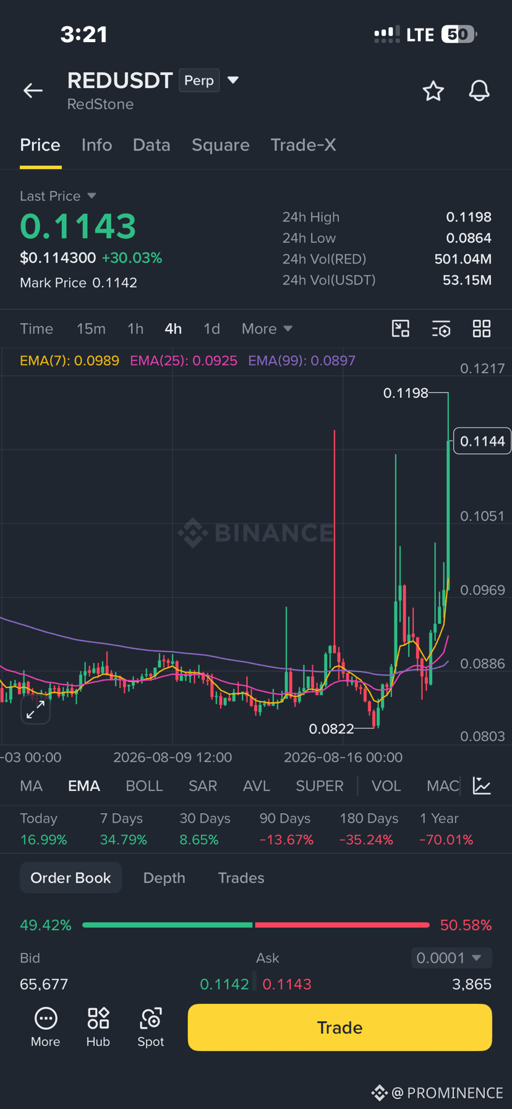Viewport: 512px width, 1109px height.
Task: Select the 15m chart interval
Action: pos(91,329)
